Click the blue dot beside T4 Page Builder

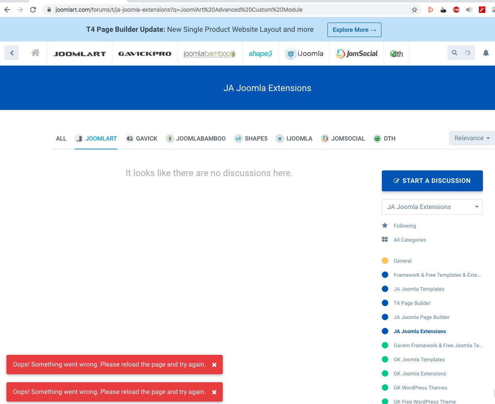[385, 303]
